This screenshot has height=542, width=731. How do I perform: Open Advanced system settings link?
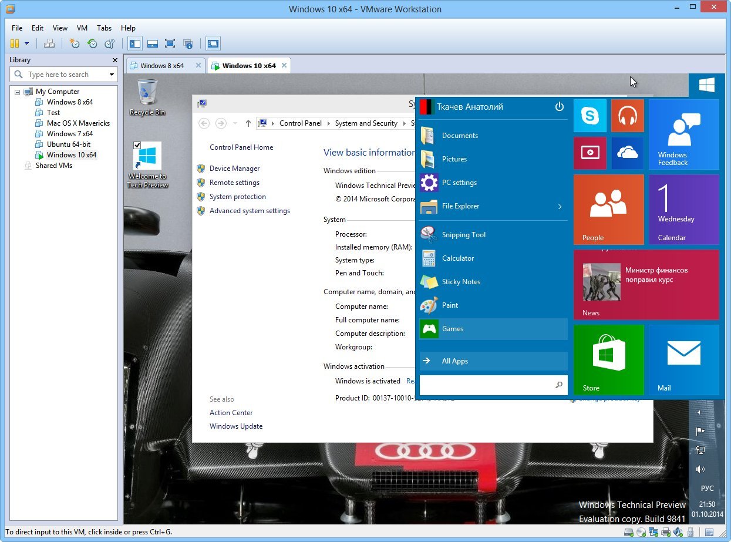250,211
